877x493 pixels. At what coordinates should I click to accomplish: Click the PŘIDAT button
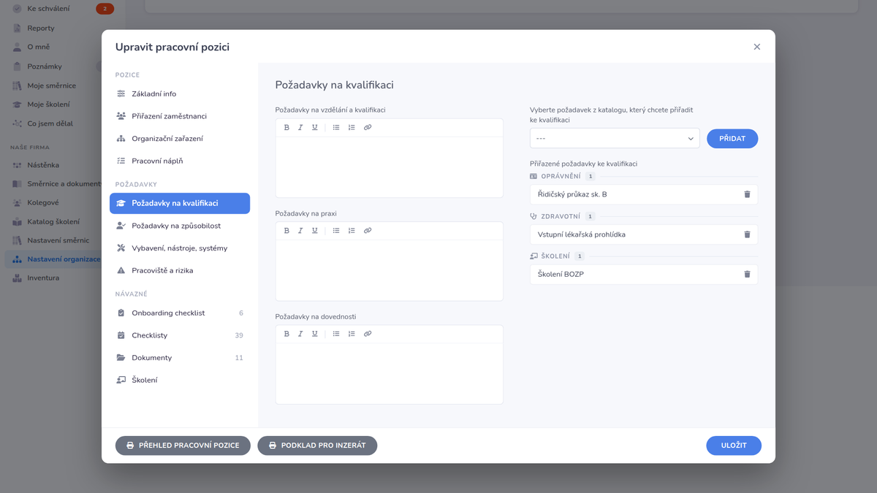(x=732, y=138)
